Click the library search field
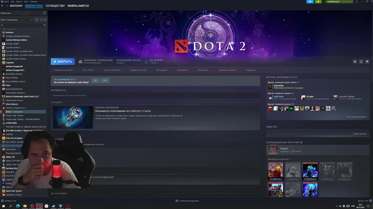 click(21, 25)
